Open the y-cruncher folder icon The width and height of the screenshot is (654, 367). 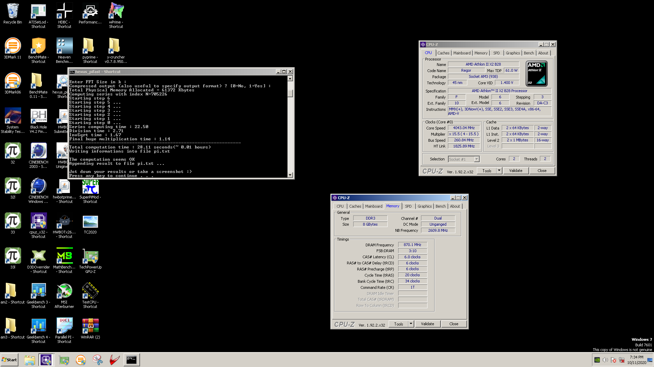(116, 50)
